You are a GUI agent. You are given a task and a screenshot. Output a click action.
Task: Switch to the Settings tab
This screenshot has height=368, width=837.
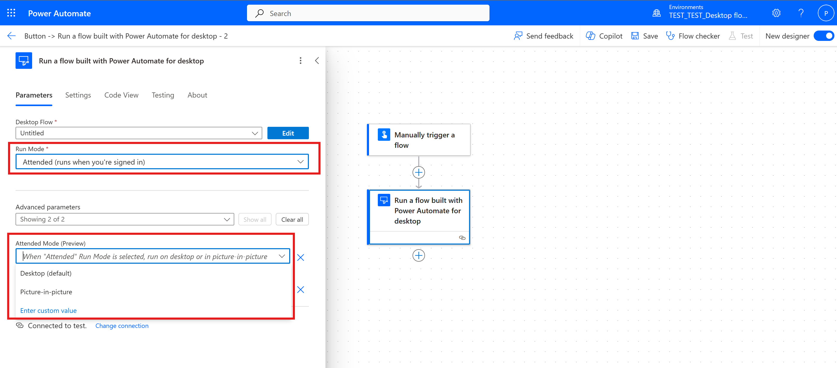click(x=77, y=95)
